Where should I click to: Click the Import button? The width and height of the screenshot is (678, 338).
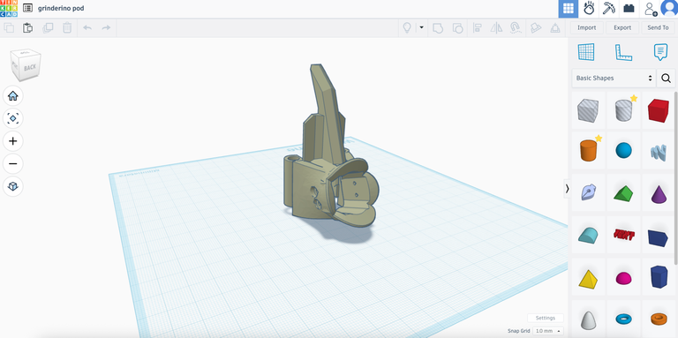click(587, 27)
